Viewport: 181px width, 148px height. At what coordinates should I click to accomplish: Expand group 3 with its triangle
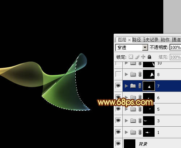tap(126, 120)
